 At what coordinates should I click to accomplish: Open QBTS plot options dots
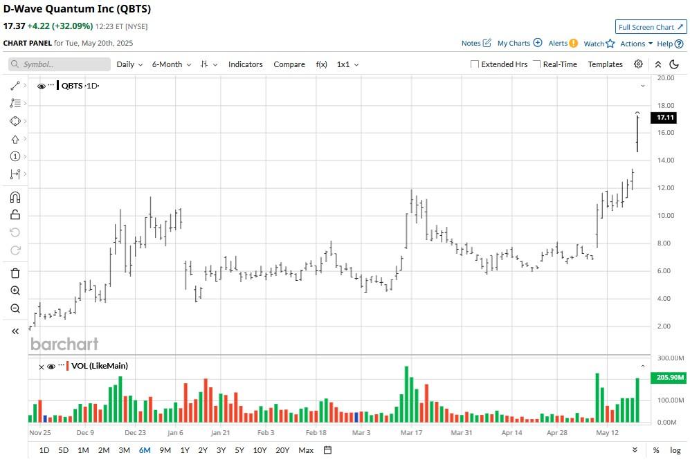(x=51, y=84)
